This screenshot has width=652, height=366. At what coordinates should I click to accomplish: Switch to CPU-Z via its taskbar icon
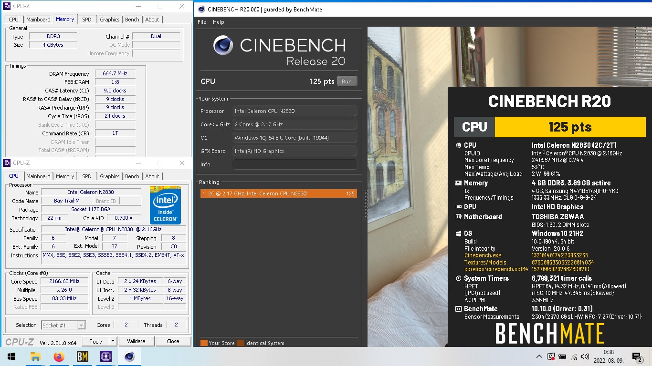(x=105, y=356)
